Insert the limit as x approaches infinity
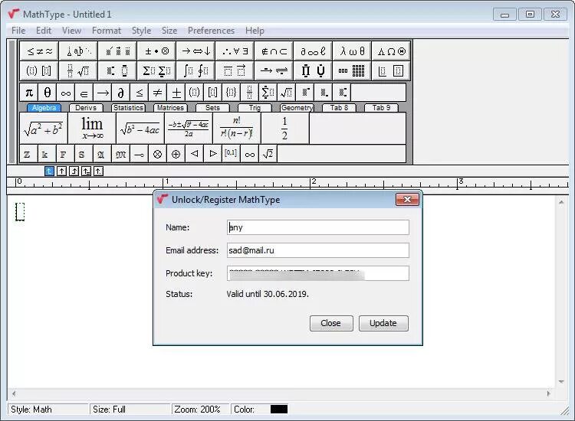The height and width of the screenshot is (421, 575). click(x=92, y=129)
